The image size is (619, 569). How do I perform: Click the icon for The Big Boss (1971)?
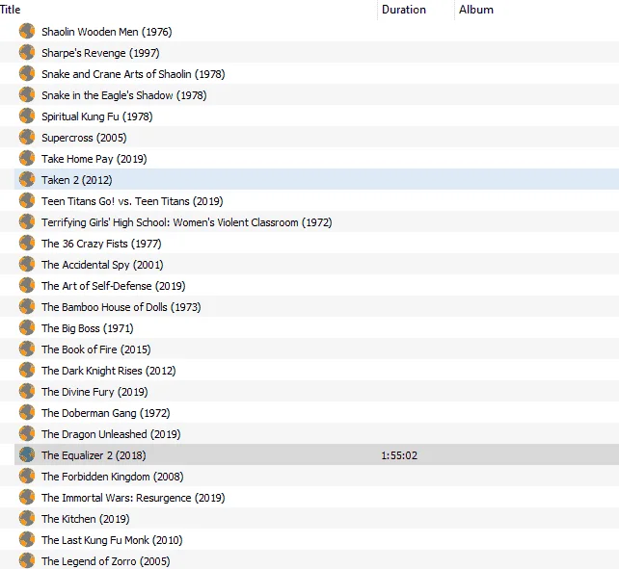point(27,327)
